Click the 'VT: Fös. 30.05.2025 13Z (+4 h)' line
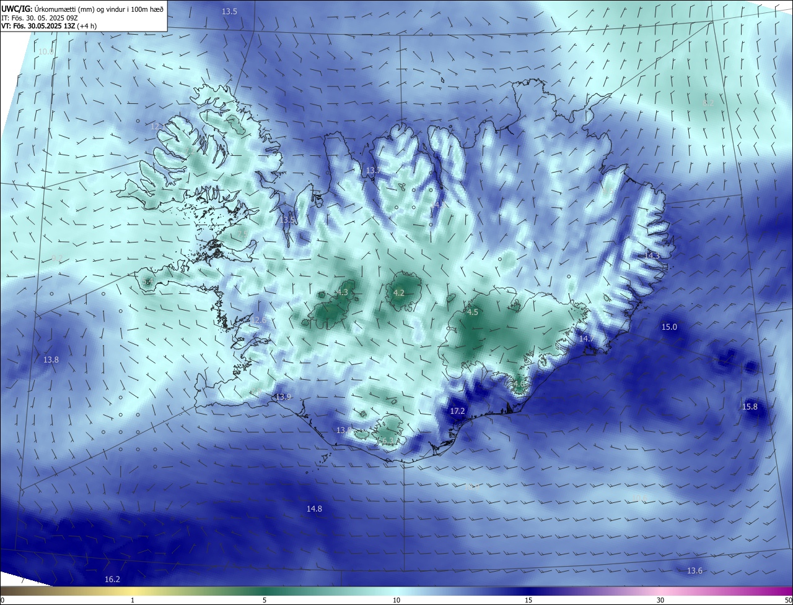The height and width of the screenshot is (605, 793). click(49, 26)
